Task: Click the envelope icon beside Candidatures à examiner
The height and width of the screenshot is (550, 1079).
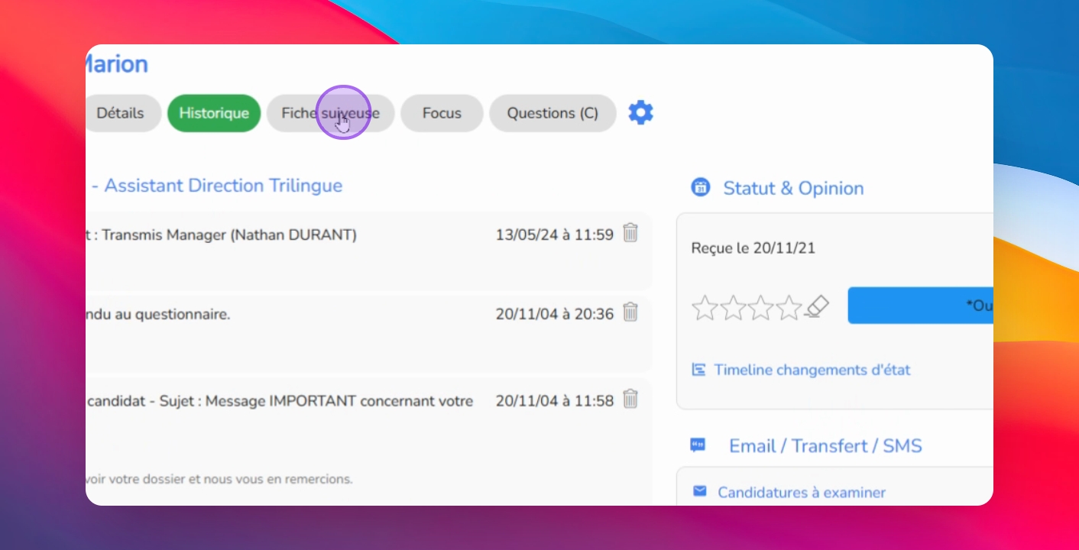Action: coord(699,491)
